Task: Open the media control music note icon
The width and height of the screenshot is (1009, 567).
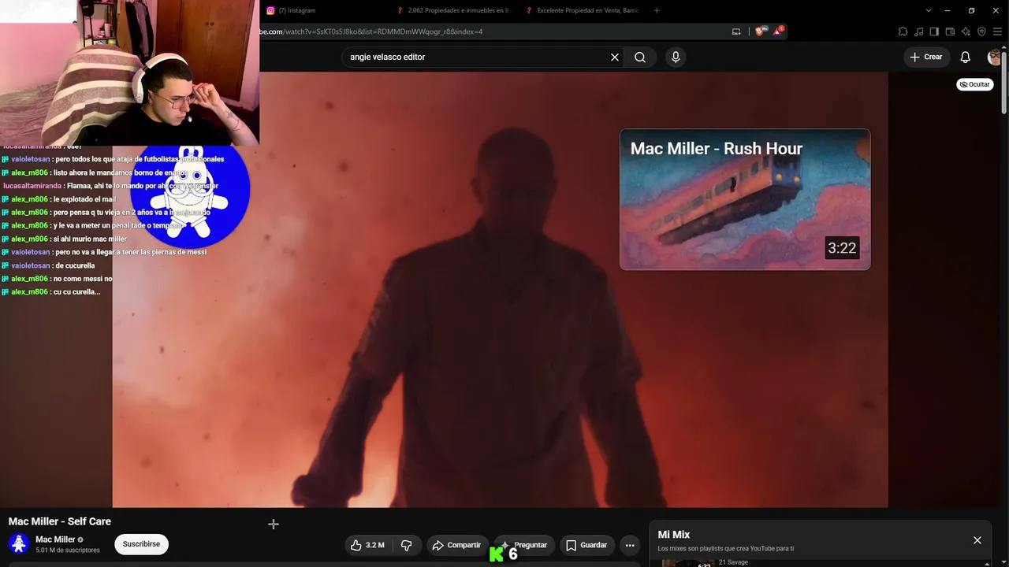Action: 918,31
